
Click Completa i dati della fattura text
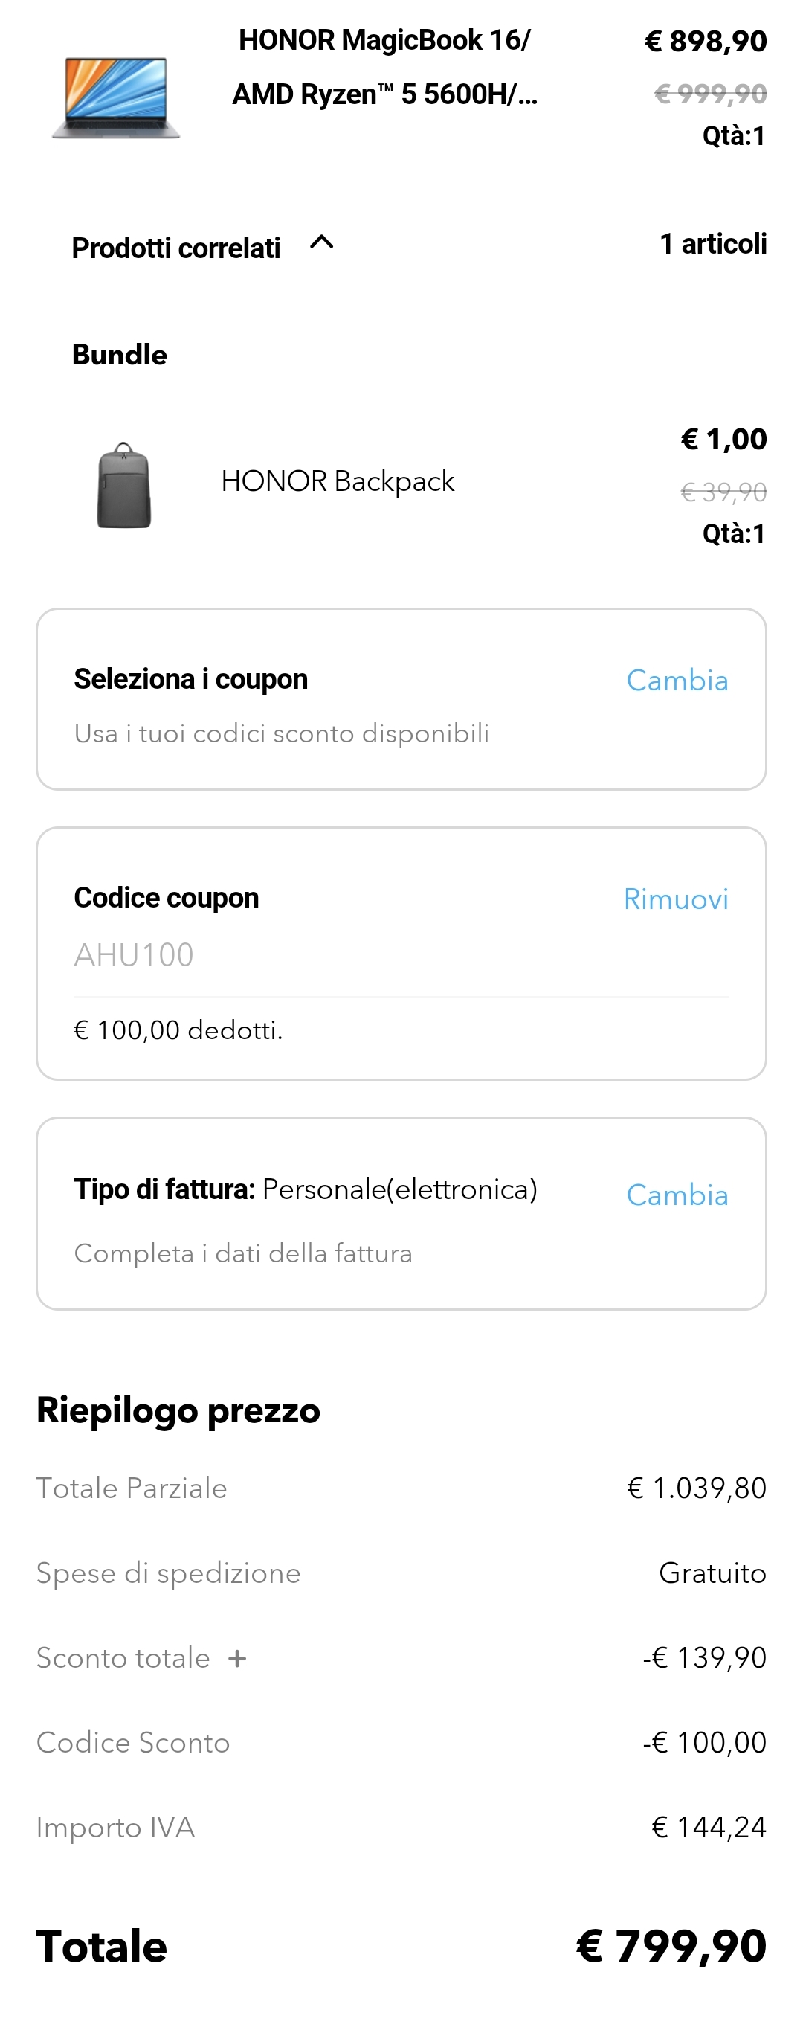click(242, 1253)
